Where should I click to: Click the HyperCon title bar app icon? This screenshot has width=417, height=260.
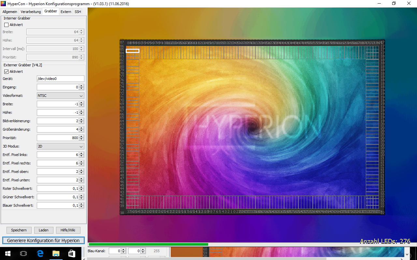click(x=4, y=3)
